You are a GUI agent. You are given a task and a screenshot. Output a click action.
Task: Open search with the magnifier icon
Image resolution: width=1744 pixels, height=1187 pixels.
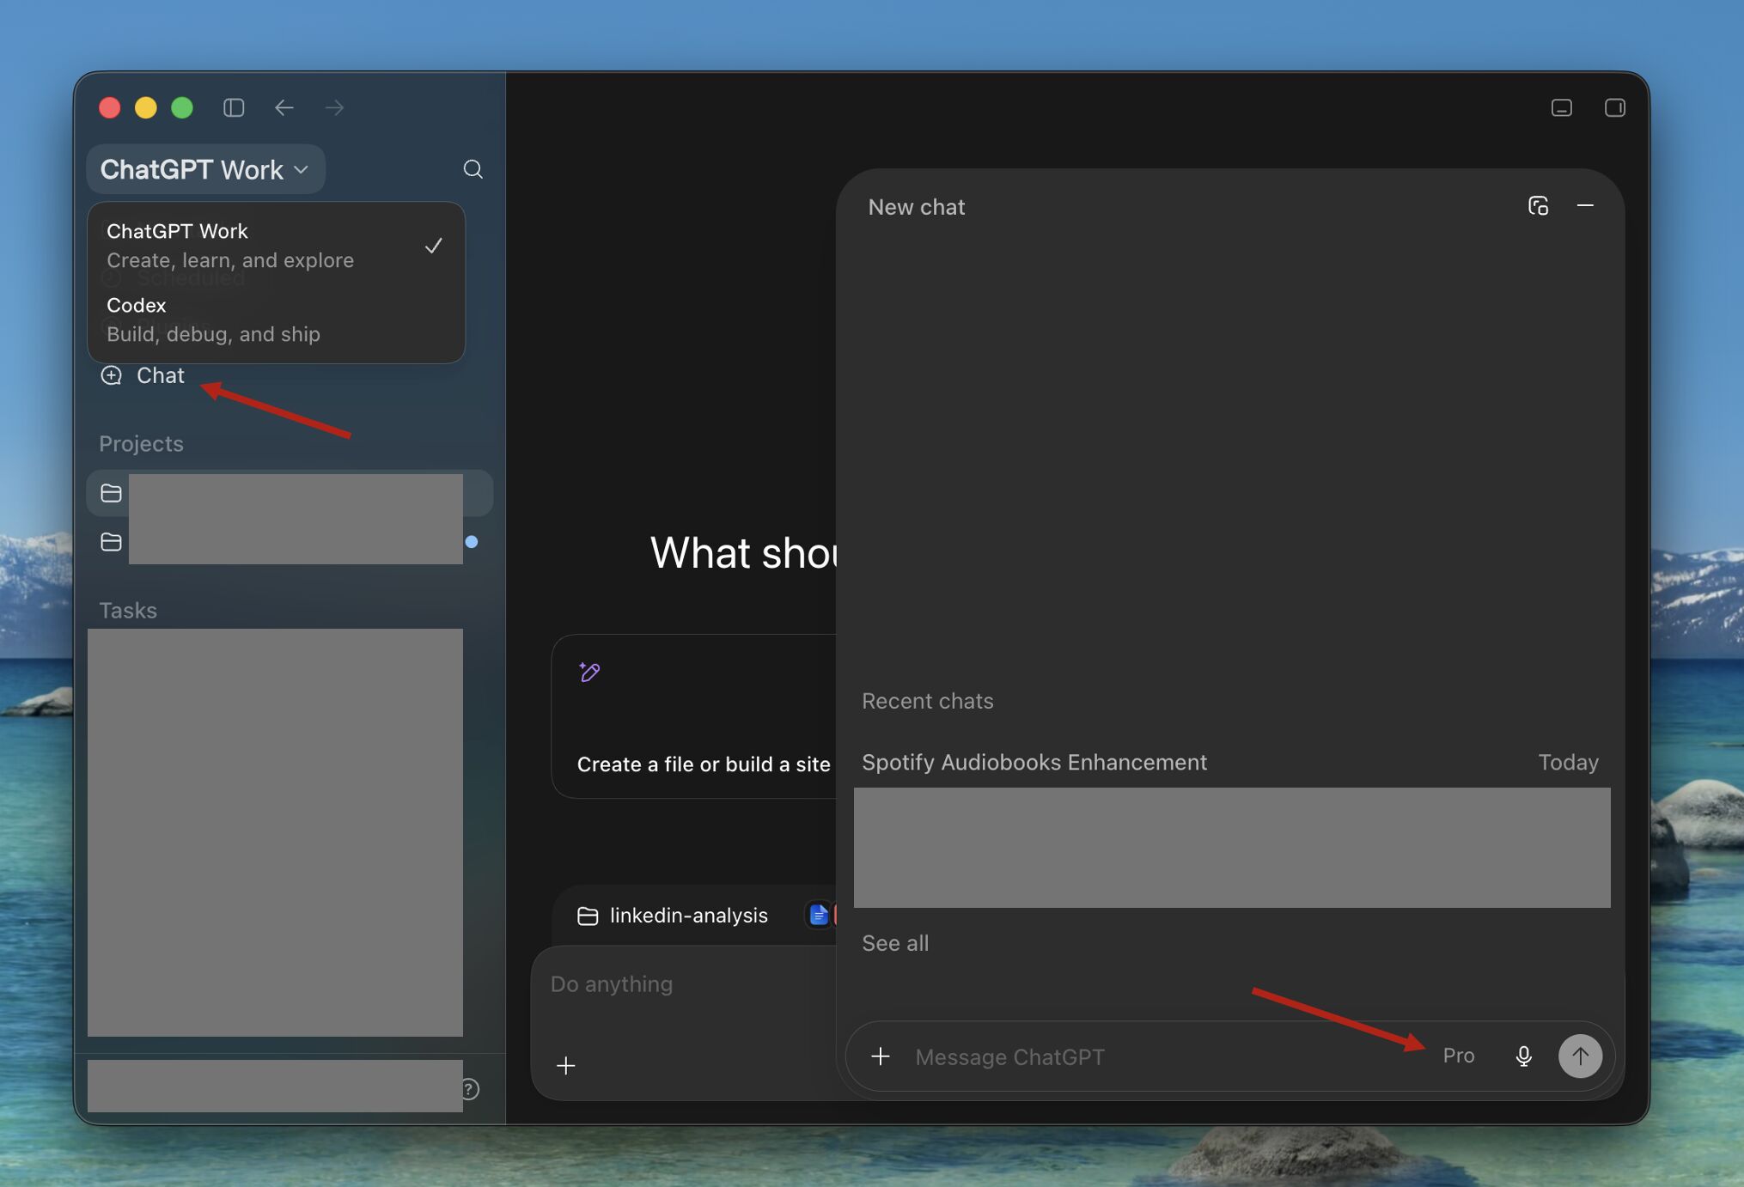point(473,169)
